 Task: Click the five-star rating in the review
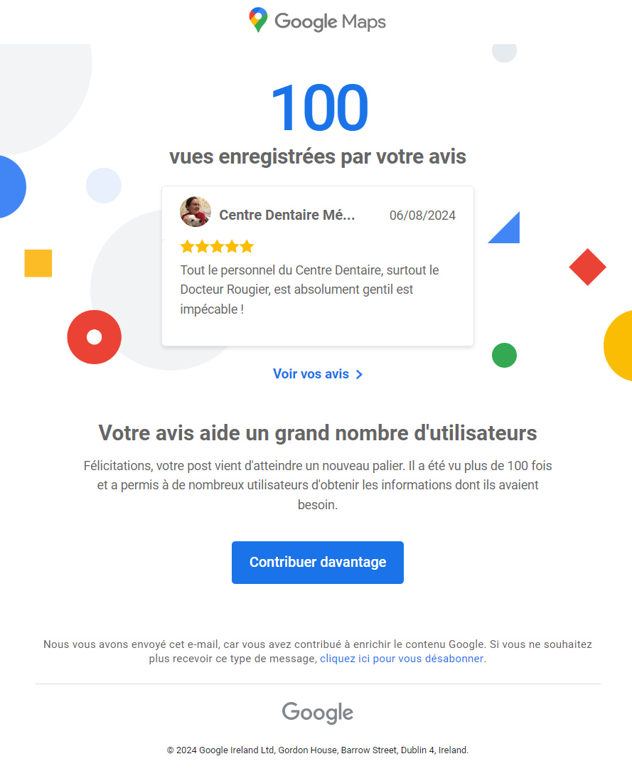coord(217,247)
